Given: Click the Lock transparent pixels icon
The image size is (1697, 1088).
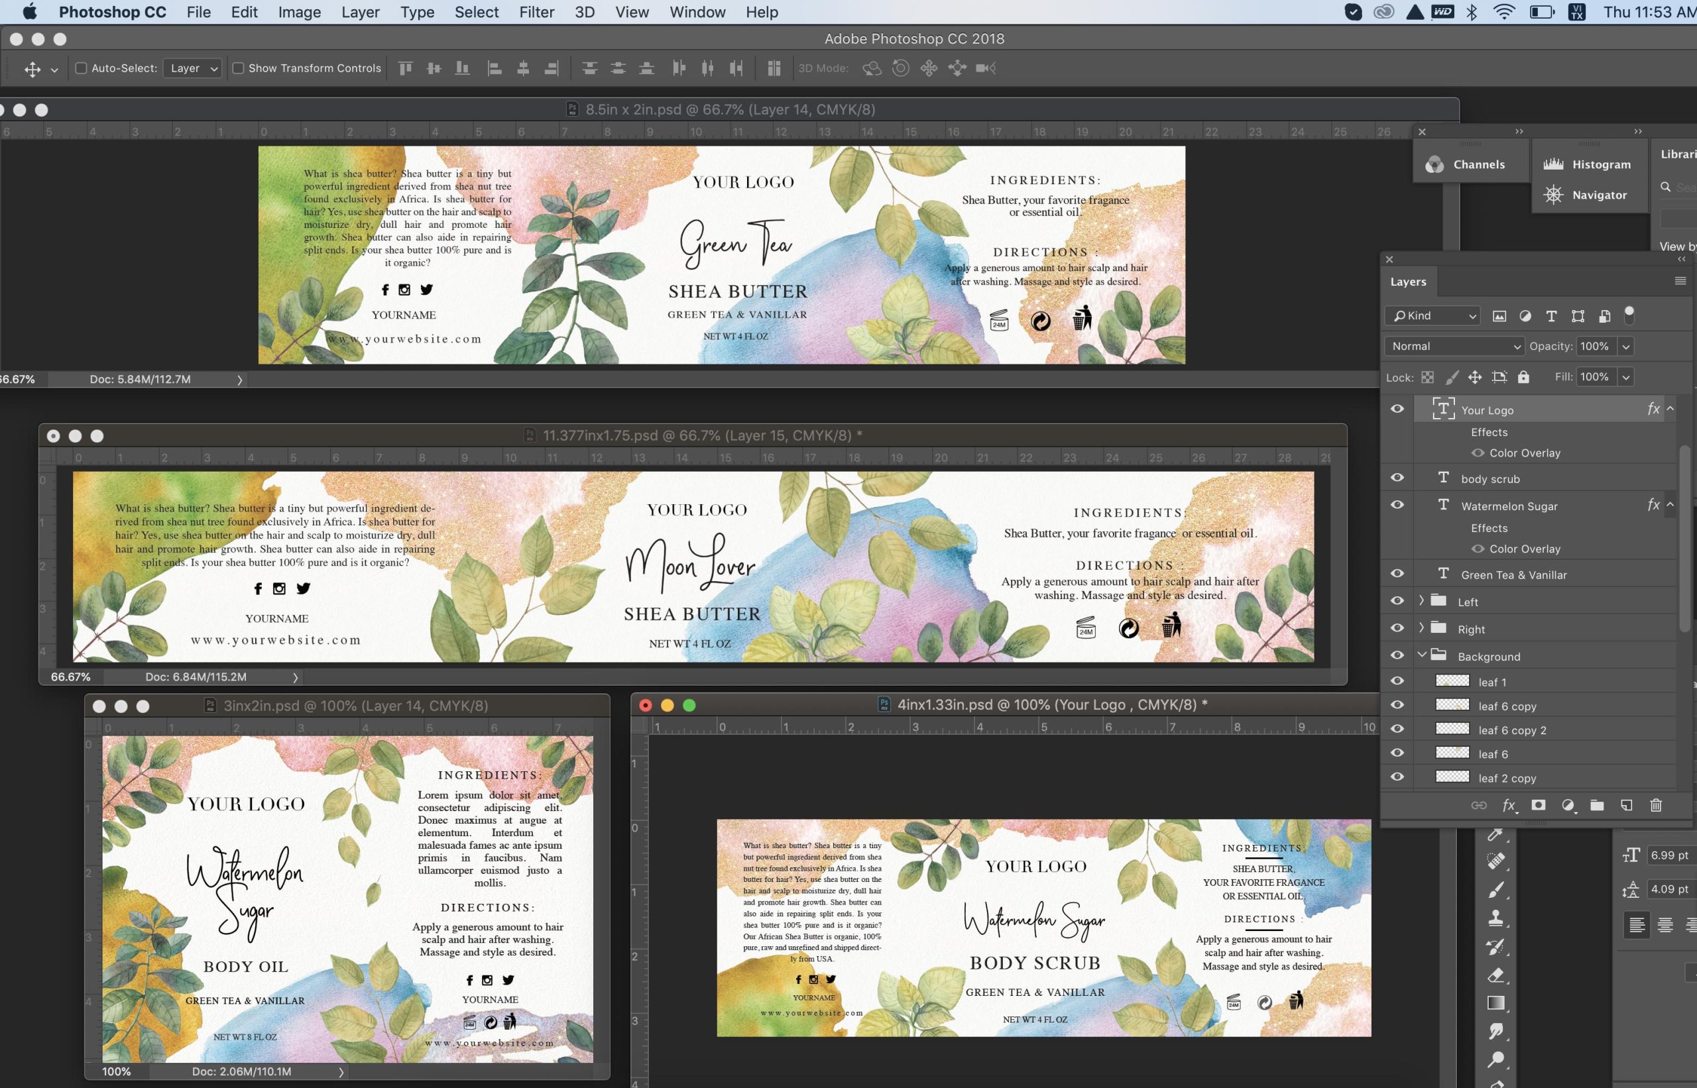Looking at the screenshot, I should coord(1428,377).
